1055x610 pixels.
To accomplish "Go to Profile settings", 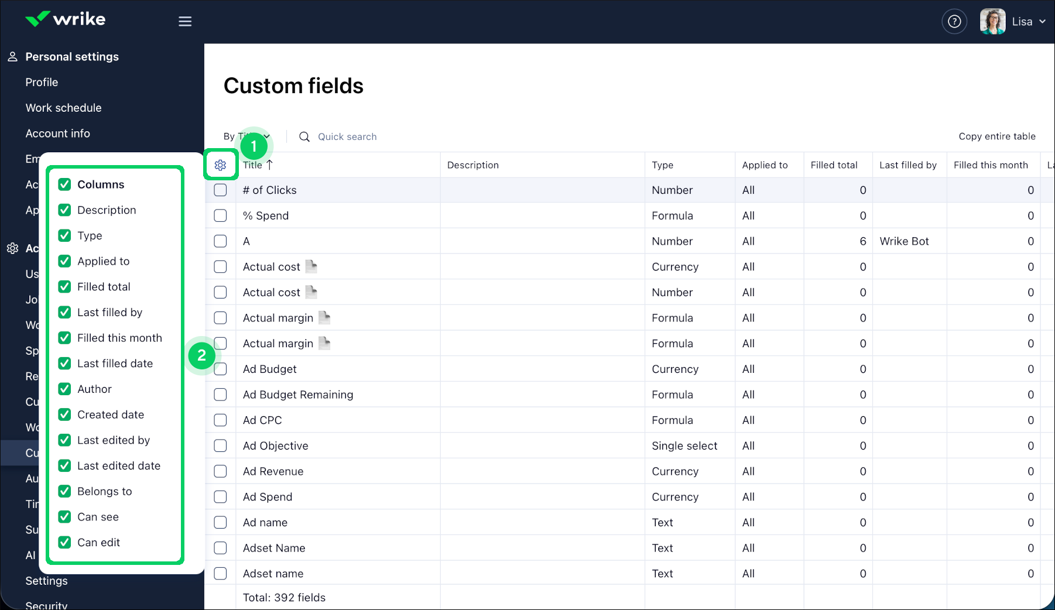I will tap(42, 83).
